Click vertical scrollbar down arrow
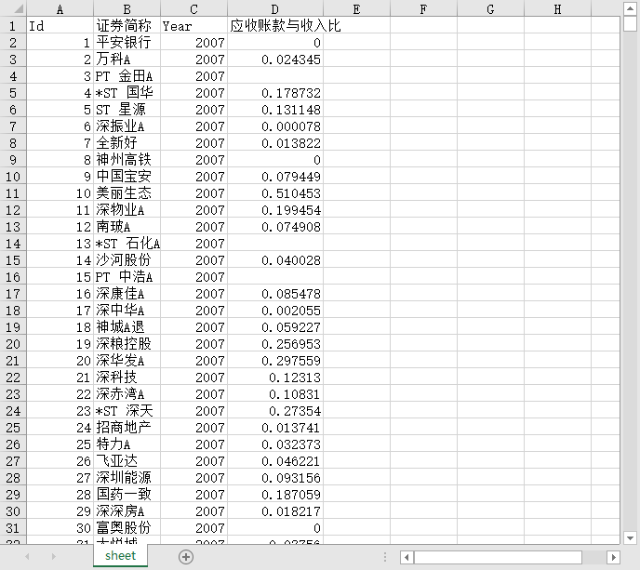The image size is (640, 570). (630, 538)
